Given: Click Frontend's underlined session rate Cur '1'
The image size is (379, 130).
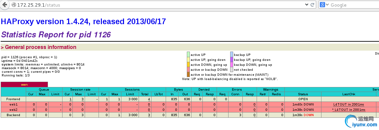Looking at the screenshot, I should 70,99.
